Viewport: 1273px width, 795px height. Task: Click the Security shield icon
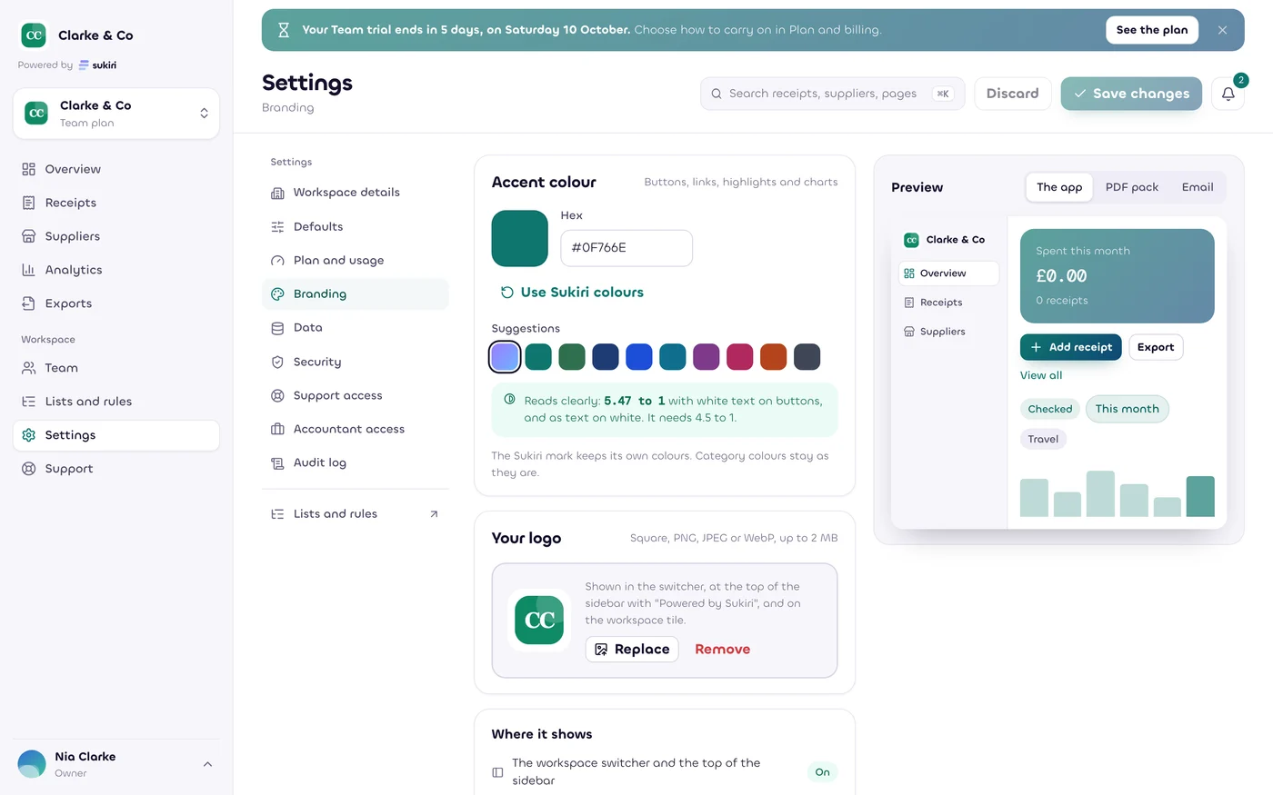click(x=277, y=362)
